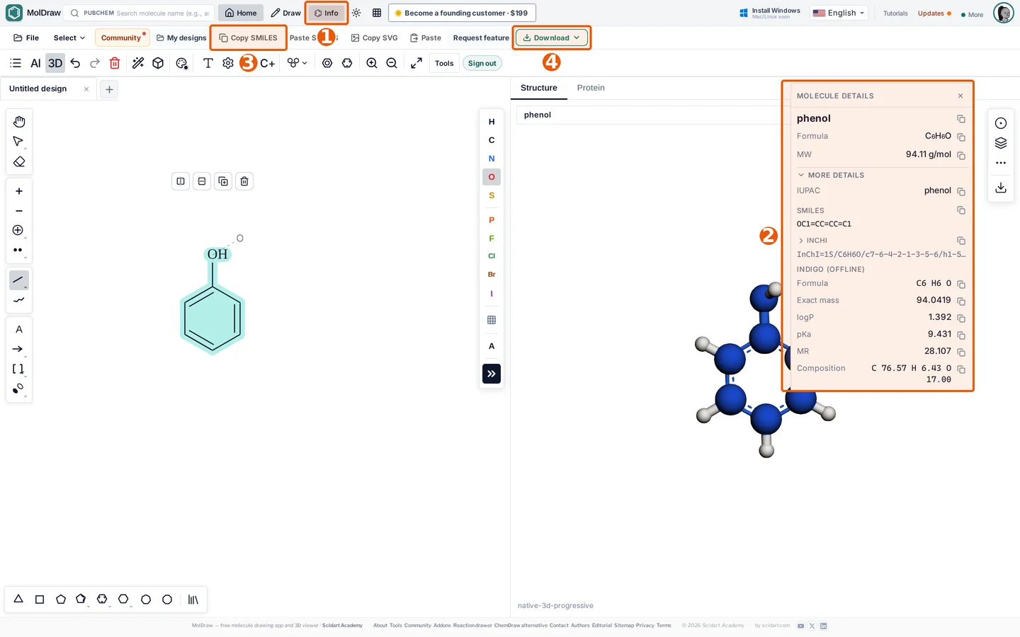
Task: Open the Download dropdown menu
Action: 552,38
